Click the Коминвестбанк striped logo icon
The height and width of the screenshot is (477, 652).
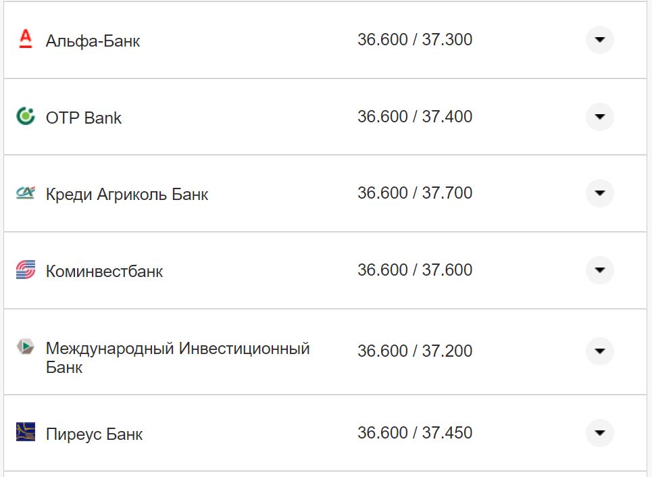point(24,270)
